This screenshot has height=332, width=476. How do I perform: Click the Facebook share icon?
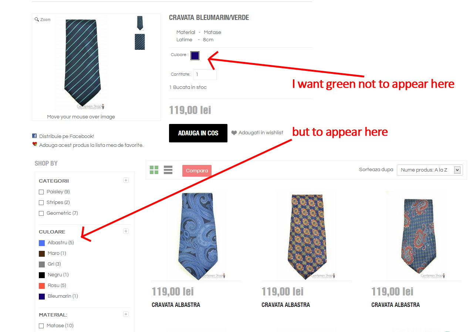pyautogui.click(x=34, y=136)
